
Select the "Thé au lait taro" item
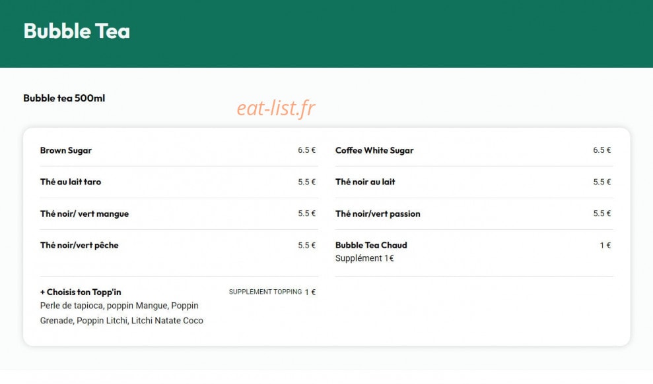(71, 182)
